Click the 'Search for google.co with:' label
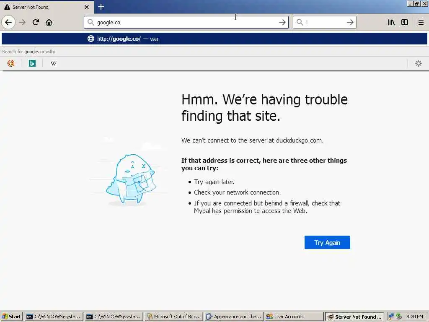Viewport: 429px width, 322px height. pyautogui.click(x=29, y=52)
